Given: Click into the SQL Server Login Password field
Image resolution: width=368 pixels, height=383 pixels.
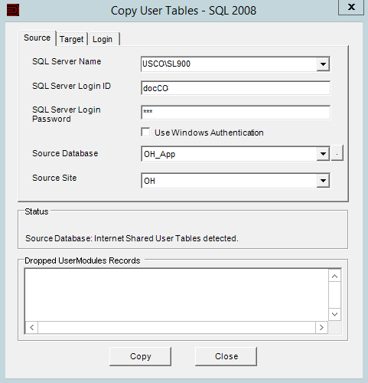Looking at the screenshot, I should click(x=236, y=113).
